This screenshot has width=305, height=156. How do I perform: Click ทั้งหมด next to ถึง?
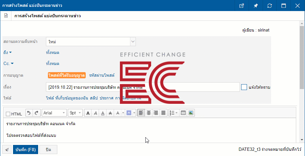click(53, 52)
